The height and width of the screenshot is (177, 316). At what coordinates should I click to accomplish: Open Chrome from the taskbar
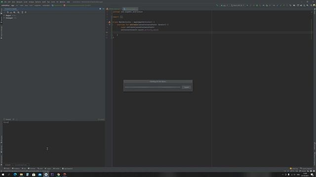pyautogui.click(x=58, y=175)
